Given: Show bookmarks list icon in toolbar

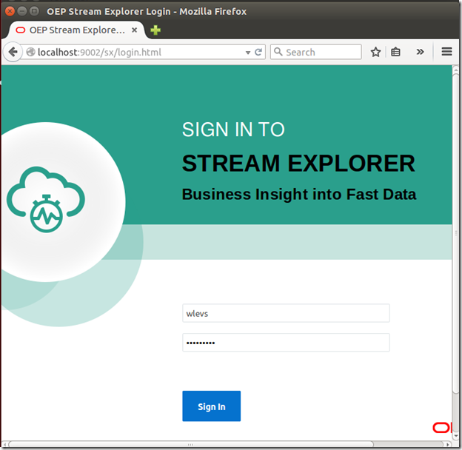Looking at the screenshot, I should pos(396,53).
